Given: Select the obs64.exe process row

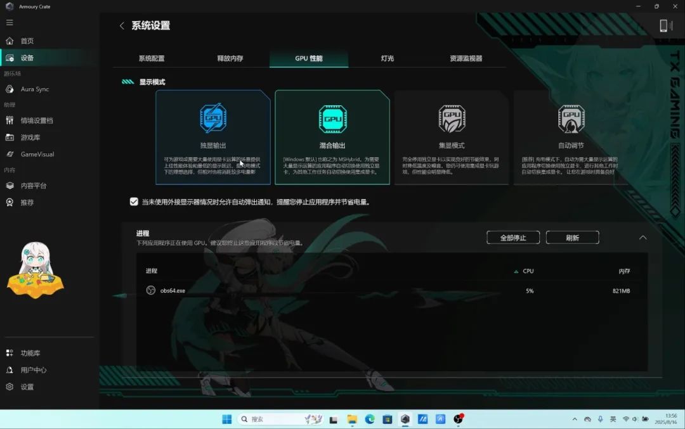Looking at the screenshot, I should tap(392, 291).
